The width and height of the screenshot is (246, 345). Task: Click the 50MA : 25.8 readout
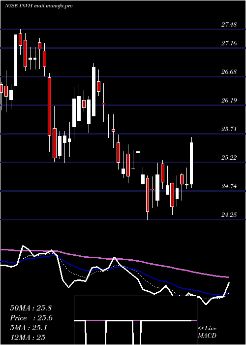tap(31, 308)
